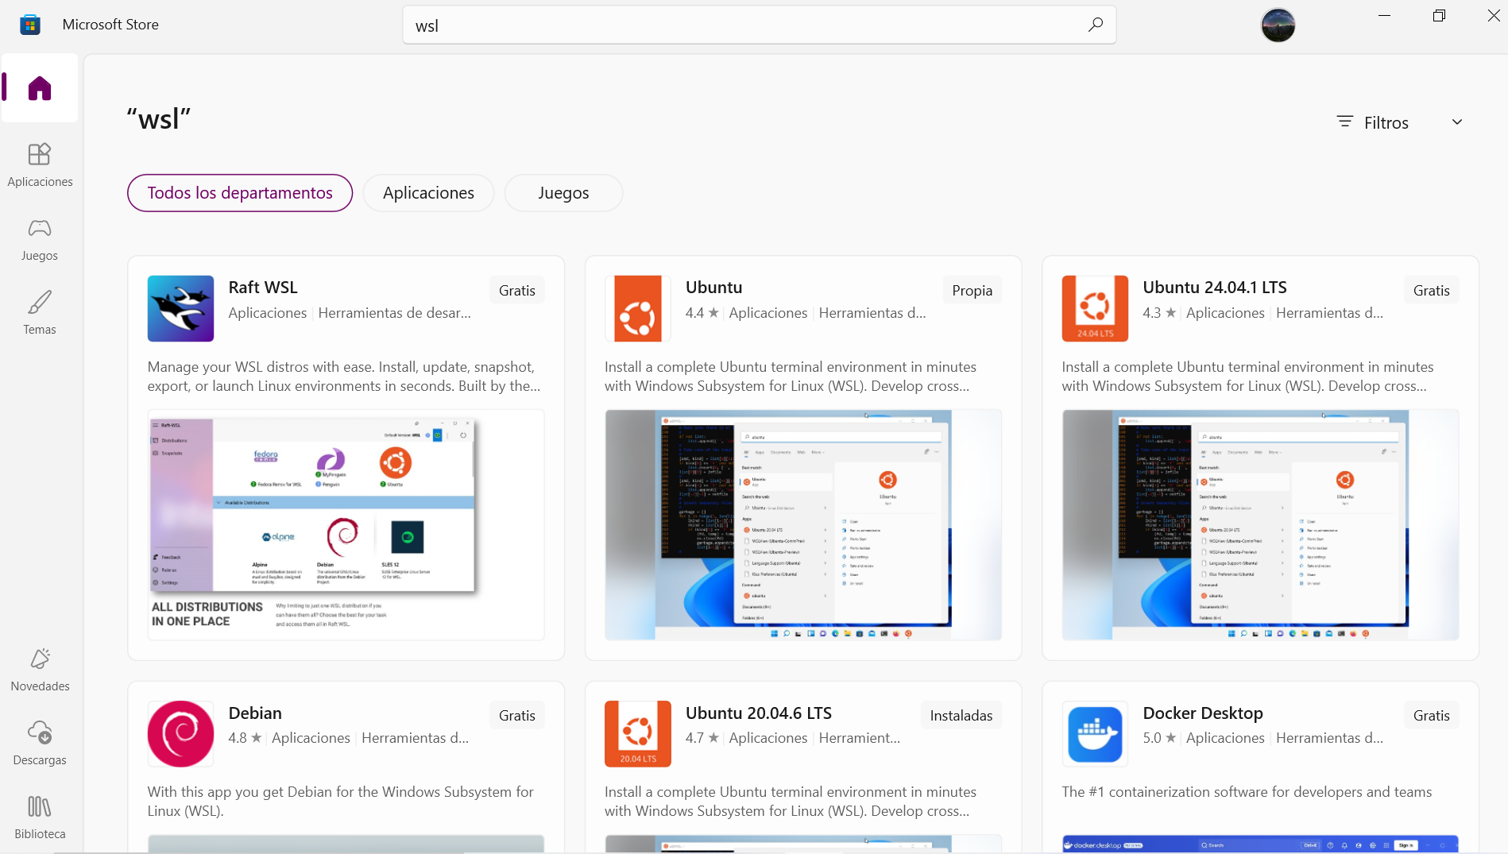Viewport: 1508px width, 854px height.
Task: Open the Juegos section in the sidebar
Action: tap(40, 238)
